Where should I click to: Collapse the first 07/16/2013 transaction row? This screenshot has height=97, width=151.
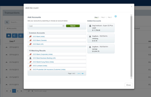tap(7, 47)
